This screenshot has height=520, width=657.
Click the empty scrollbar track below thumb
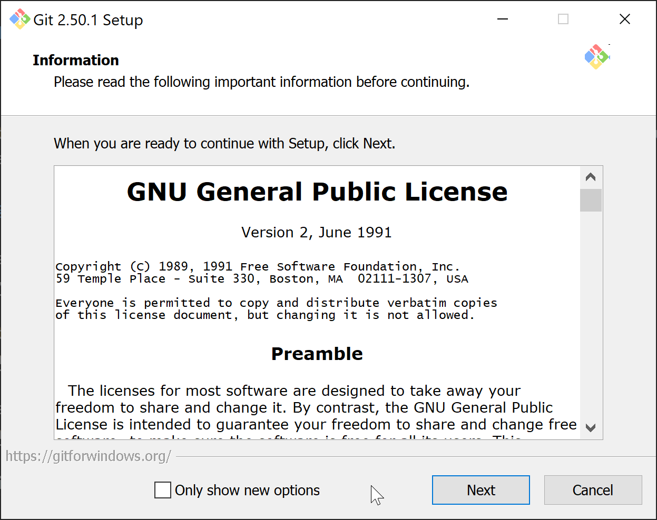pyautogui.click(x=591, y=316)
